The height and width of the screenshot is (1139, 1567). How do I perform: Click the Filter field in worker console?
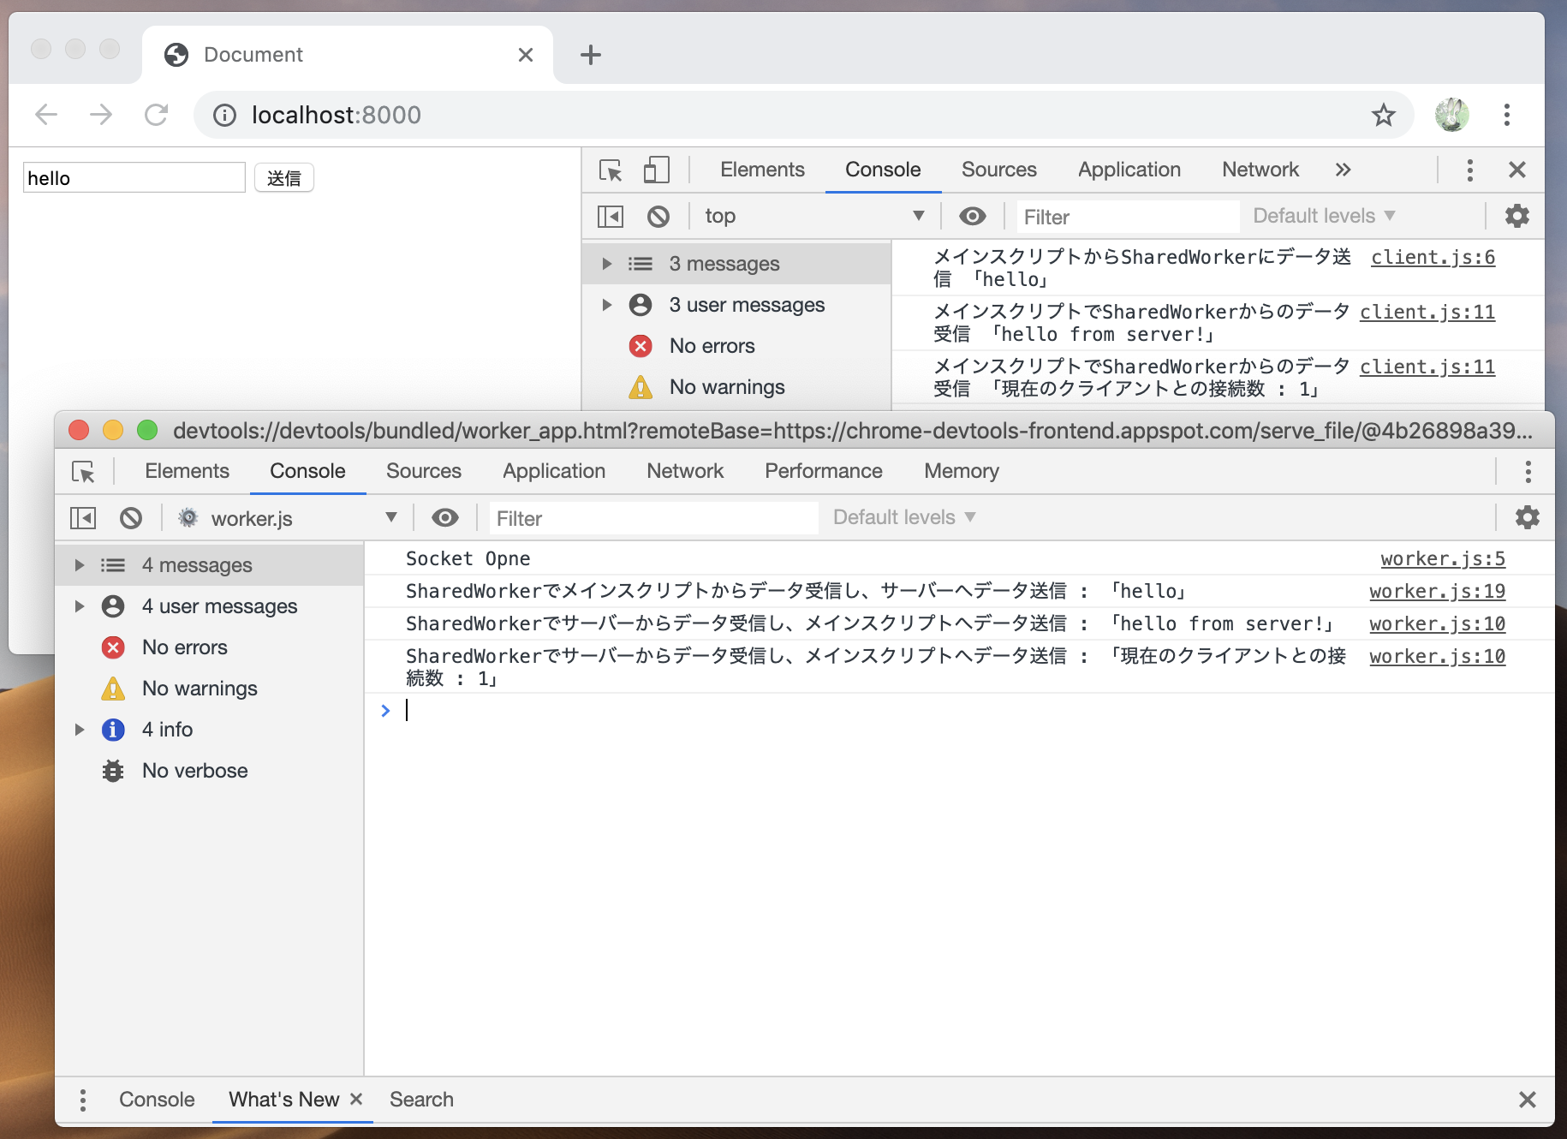(x=653, y=518)
